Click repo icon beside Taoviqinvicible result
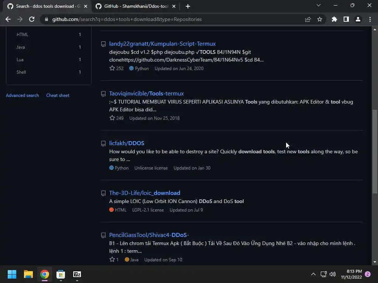 coord(103,94)
